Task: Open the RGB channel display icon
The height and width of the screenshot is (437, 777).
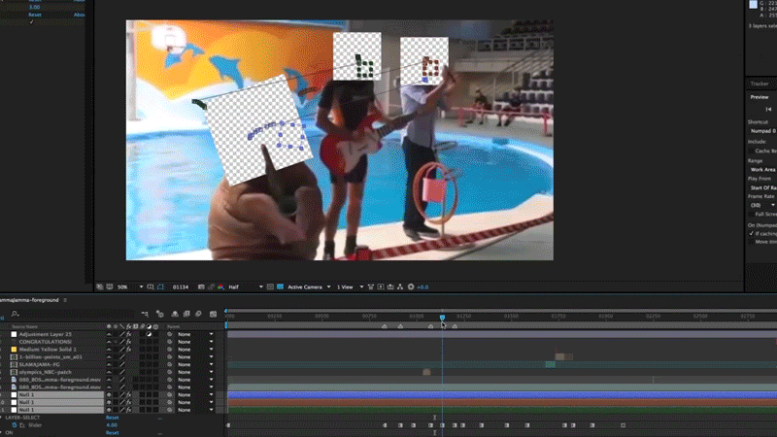Action: [221, 286]
